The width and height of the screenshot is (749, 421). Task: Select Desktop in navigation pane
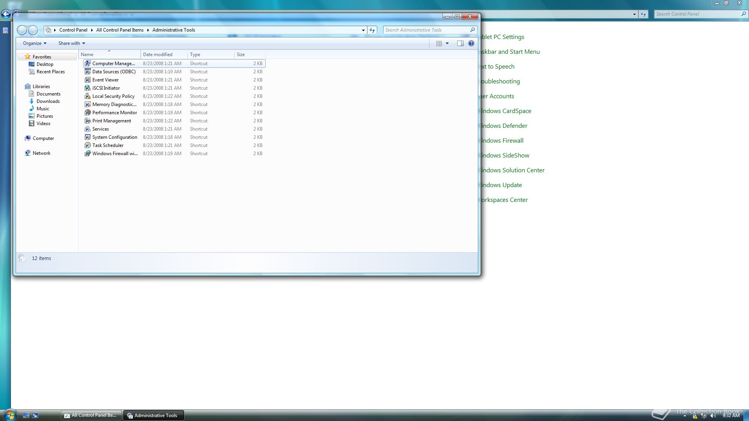click(x=45, y=64)
